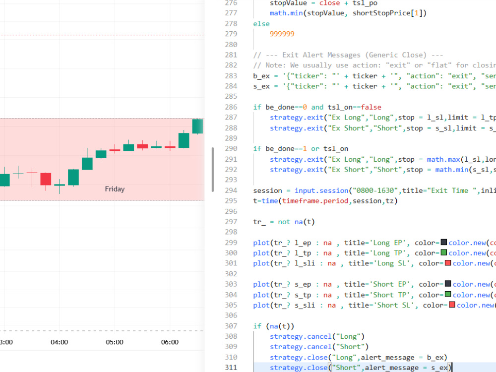Click 'math.min' on line 277
496x372 pixels.
click(286, 13)
